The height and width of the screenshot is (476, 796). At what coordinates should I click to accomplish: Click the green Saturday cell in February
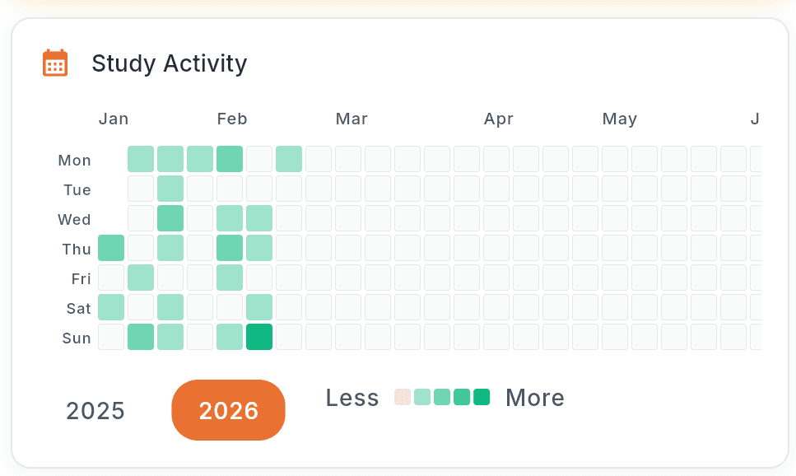tap(259, 307)
